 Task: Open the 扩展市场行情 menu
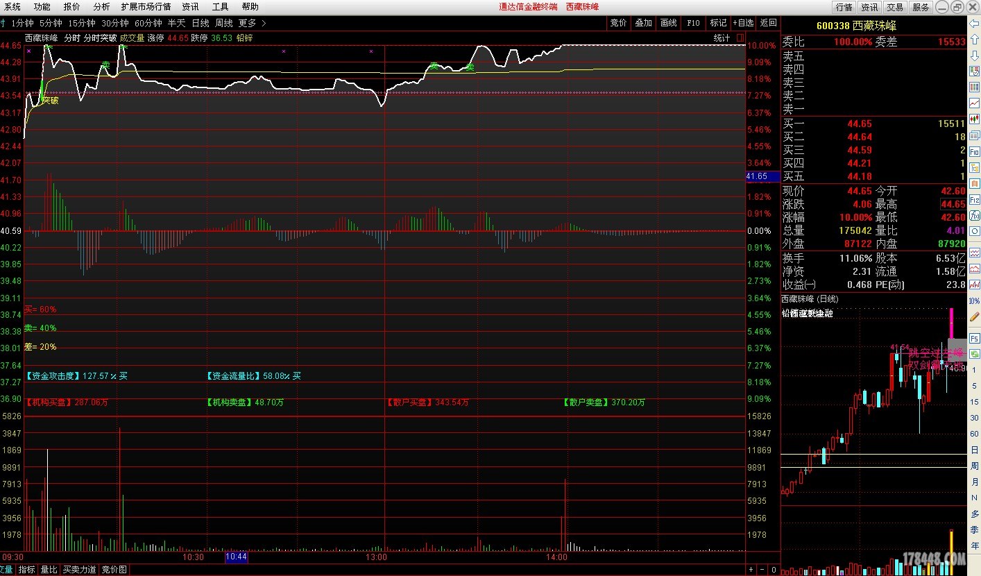pyautogui.click(x=146, y=6)
